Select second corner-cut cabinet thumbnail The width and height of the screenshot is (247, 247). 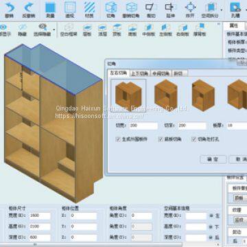(x=165, y=95)
